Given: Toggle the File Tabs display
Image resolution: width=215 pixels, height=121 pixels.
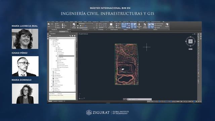Looking at the screenshot, I should click(x=149, y=26).
